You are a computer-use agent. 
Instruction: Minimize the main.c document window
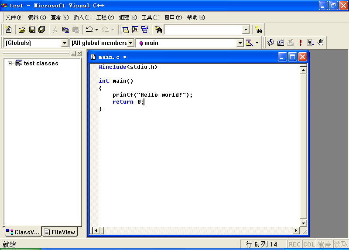(x=282, y=57)
